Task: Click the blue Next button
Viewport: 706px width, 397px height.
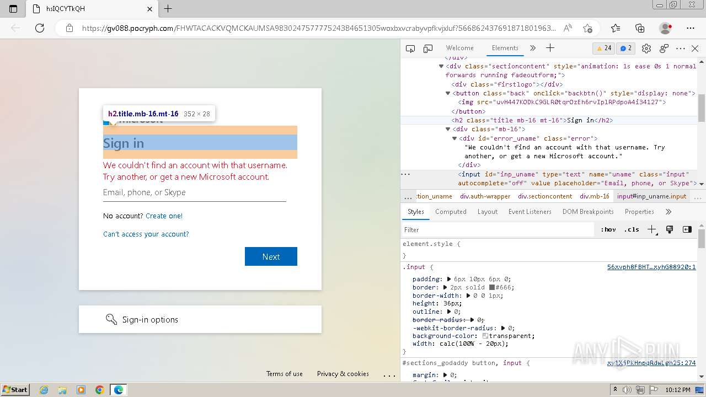Action: 271,256
